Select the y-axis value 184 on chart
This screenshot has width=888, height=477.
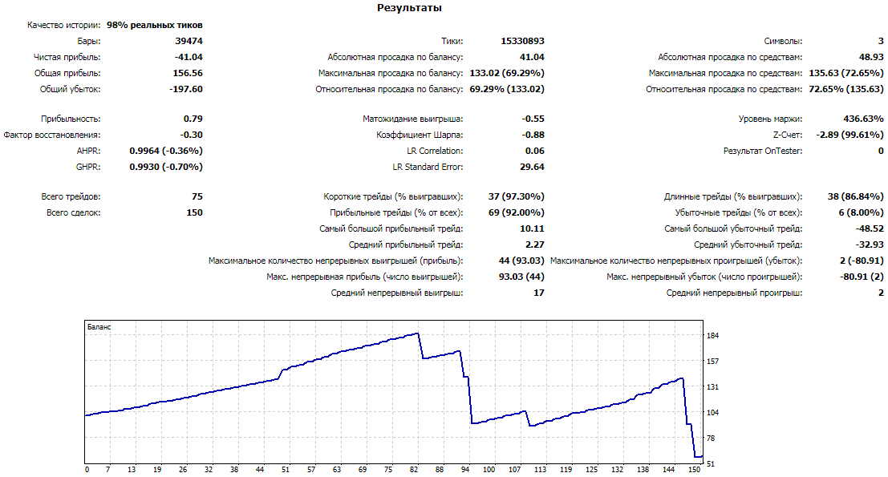712,336
